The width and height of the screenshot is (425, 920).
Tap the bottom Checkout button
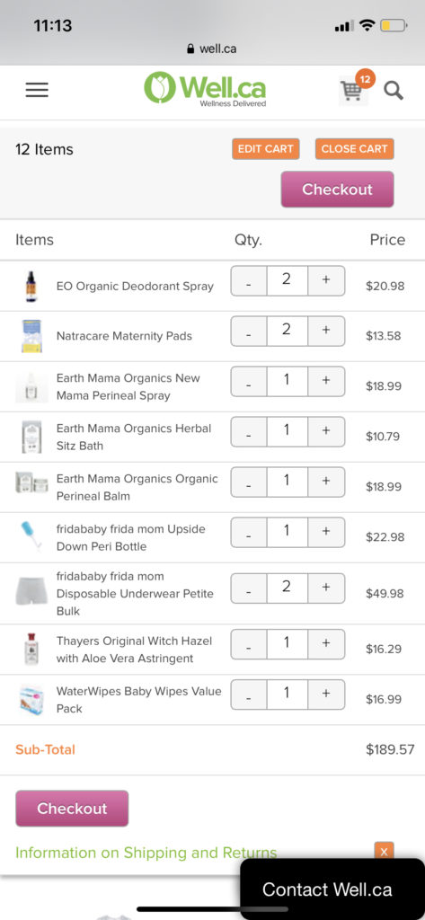click(x=72, y=809)
